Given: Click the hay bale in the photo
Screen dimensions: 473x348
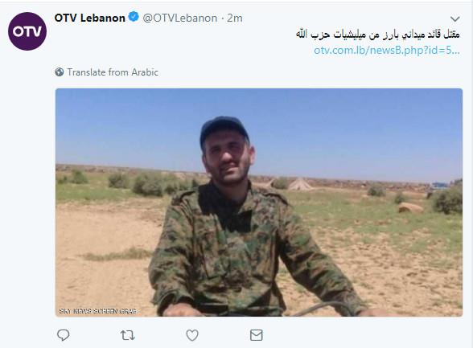Looking at the screenshot, I should click(411, 208).
